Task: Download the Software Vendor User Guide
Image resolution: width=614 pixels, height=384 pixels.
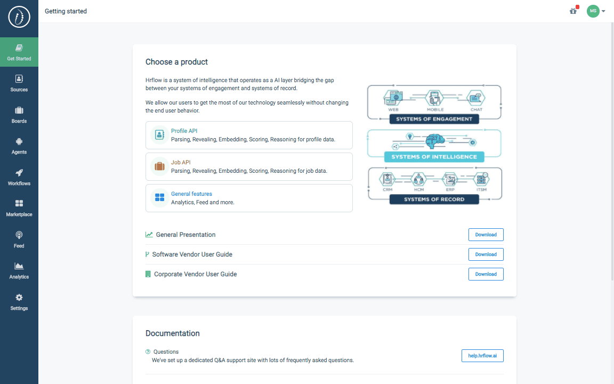Action: [486, 254]
